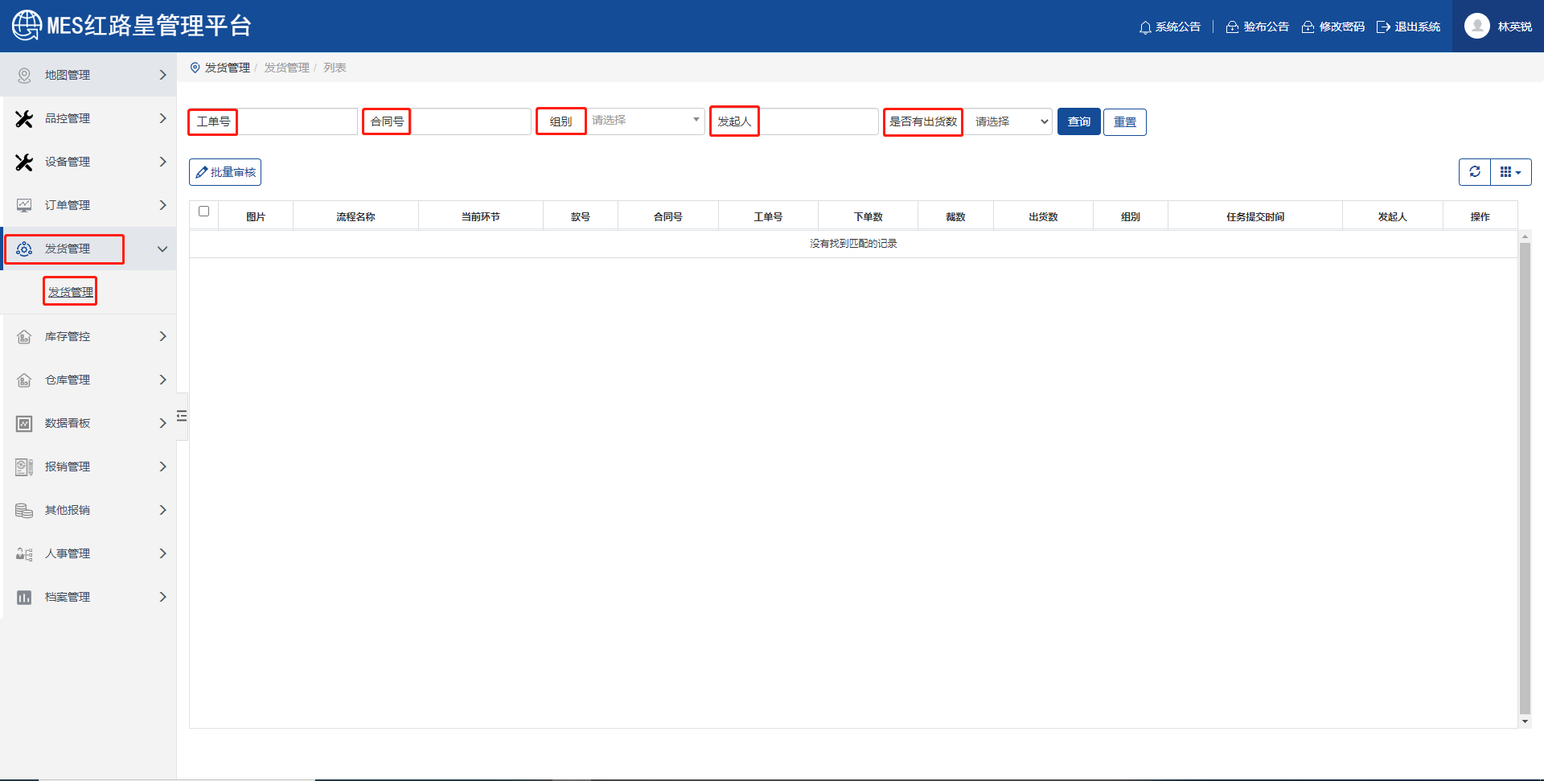Click the logout exit icon
Screen dimensions: 1544x781
pos(1383,27)
